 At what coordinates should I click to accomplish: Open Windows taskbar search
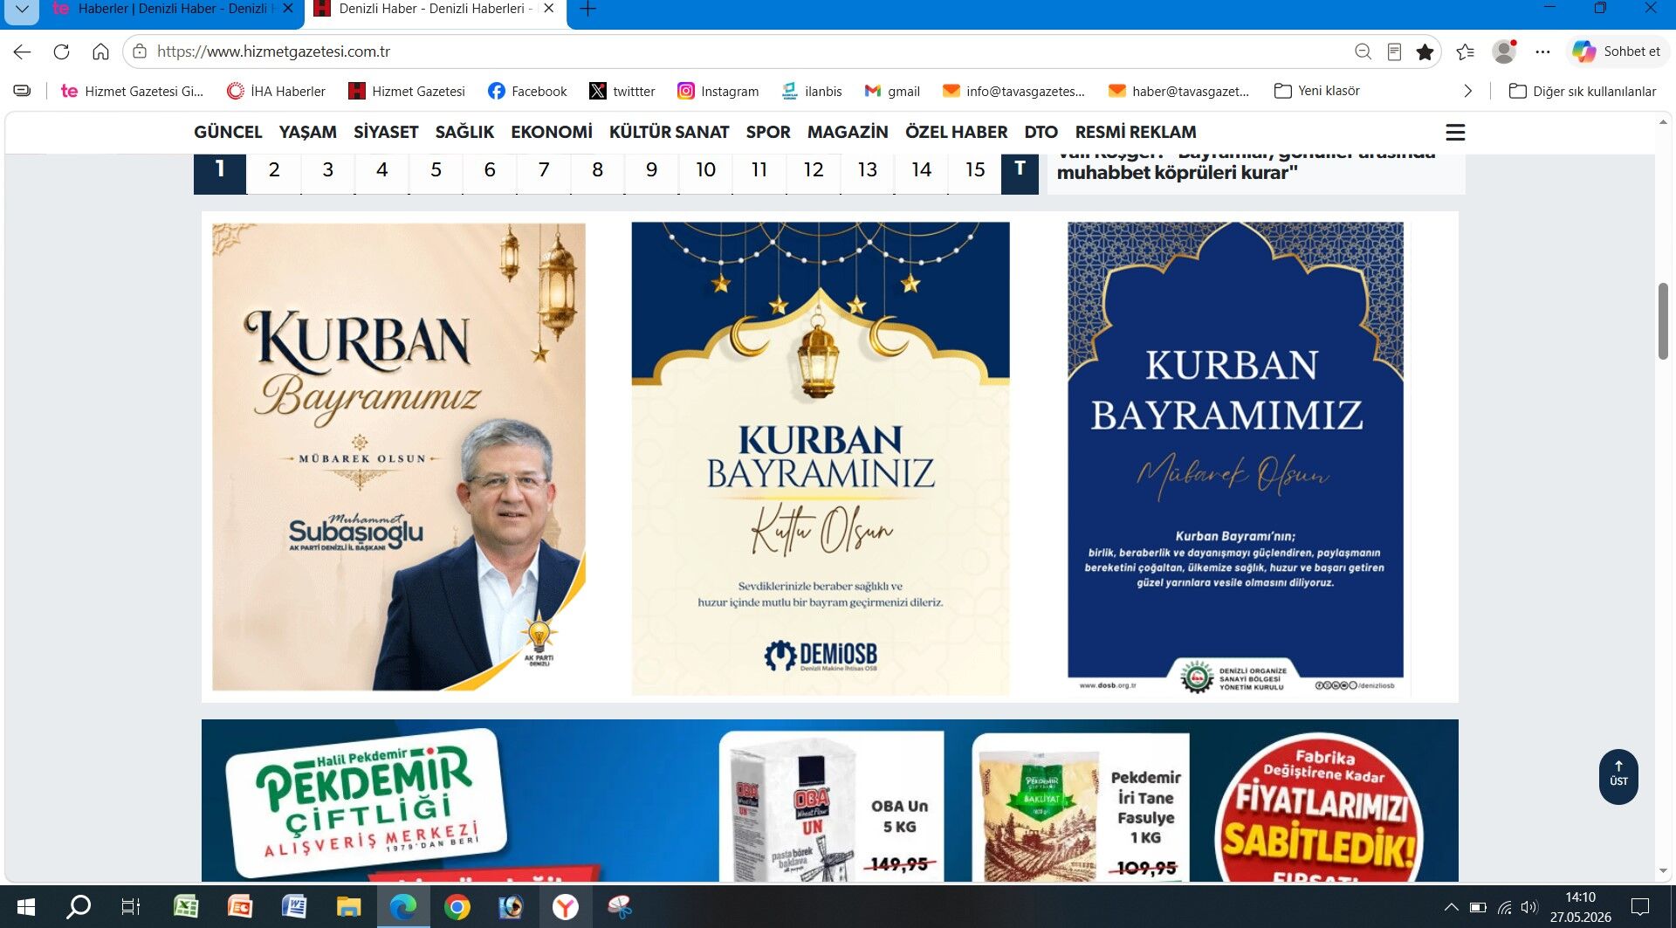(79, 907)
